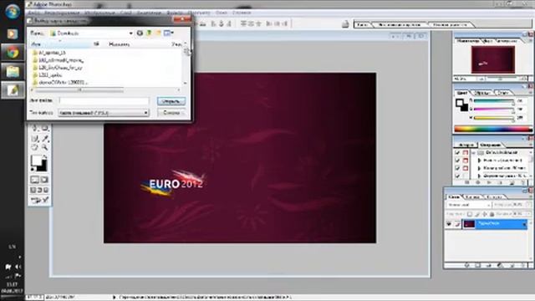Toggle lock all in the Layers panel
535x301 pixels.
(x=492, y=214)
